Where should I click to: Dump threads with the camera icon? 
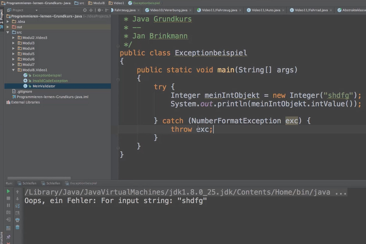tap(8, 213)
